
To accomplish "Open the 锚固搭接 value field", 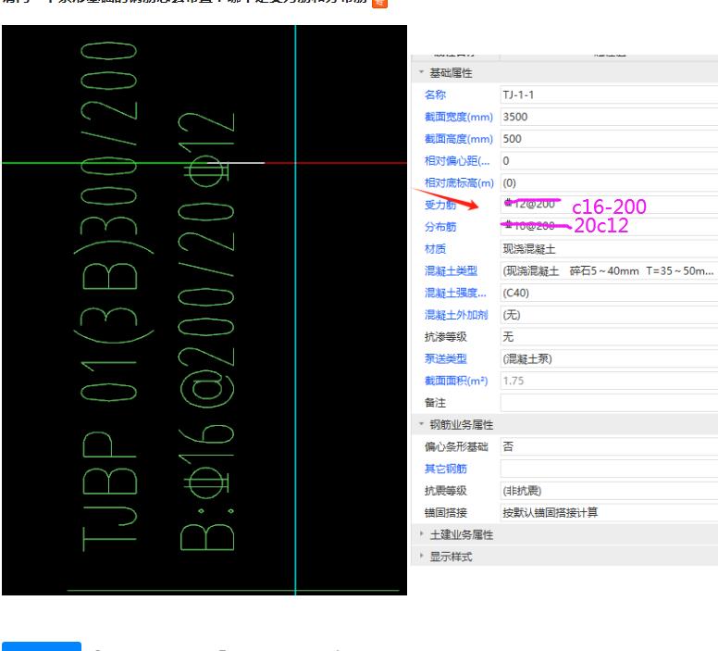I will [609, 512].
